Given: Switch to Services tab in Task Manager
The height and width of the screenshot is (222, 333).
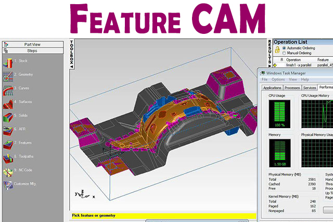Looking at the screenshot, I should [x=310, y=88].
